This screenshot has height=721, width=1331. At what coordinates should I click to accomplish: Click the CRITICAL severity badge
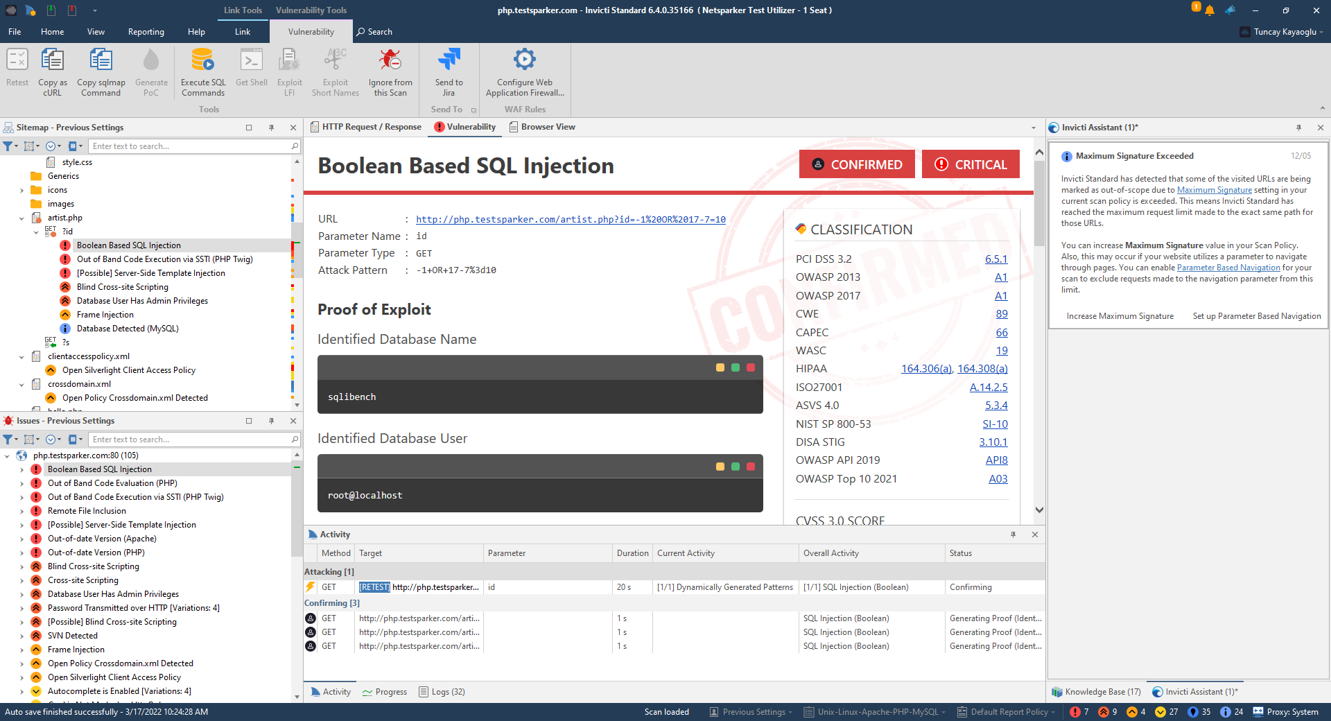(971, 164)
